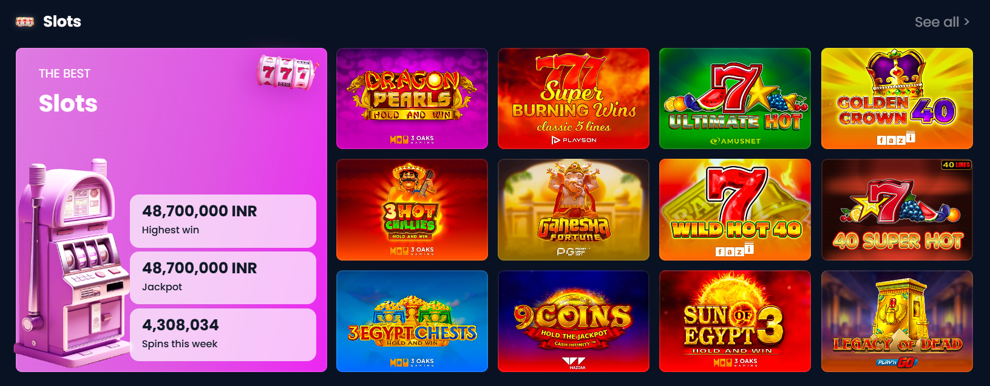Launch Wild Hot 40 slot
Viewport: 990px width, 386px height.
(x=735, y=210)
